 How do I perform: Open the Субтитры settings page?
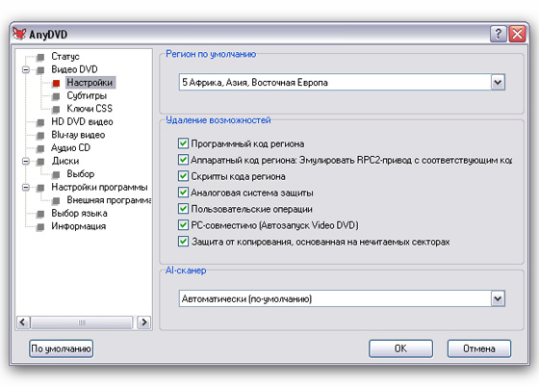(87, 95)
